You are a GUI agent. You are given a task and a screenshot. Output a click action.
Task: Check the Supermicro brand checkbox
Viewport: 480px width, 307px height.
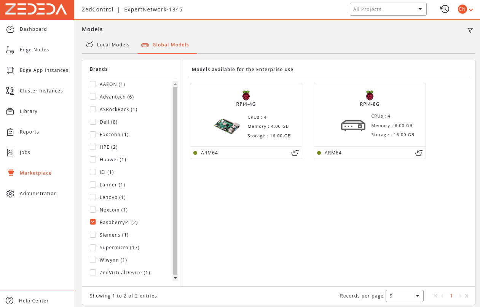(x=93, y=247)
